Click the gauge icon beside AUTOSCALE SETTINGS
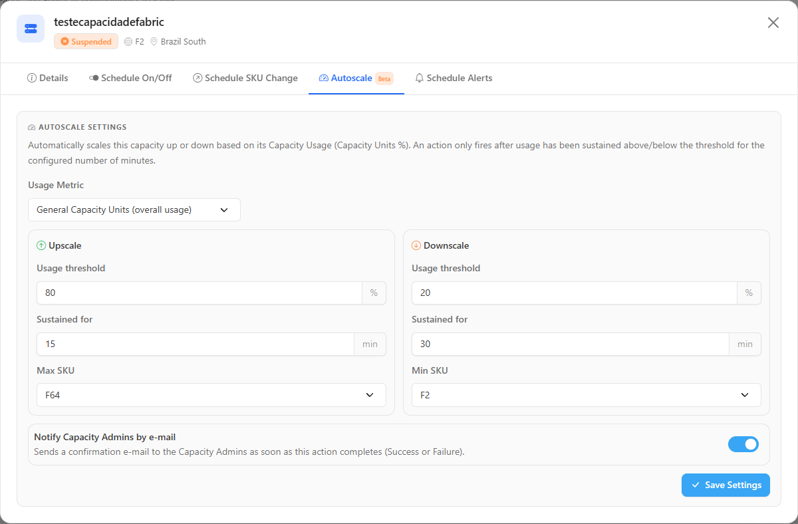This screenshot has width=798, height=524. click(x=32, y=127)
